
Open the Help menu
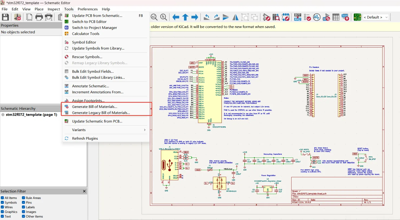106,9
